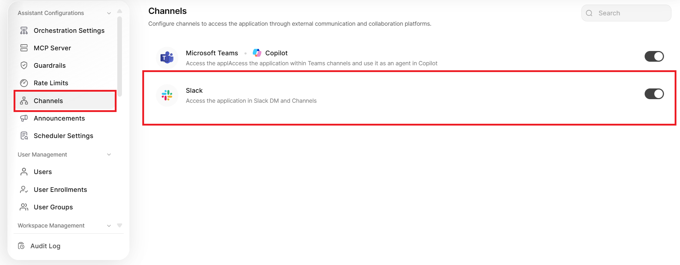
Task: Click the Slack logo icon
Action: pyautogui.click(x=167, y=95)
